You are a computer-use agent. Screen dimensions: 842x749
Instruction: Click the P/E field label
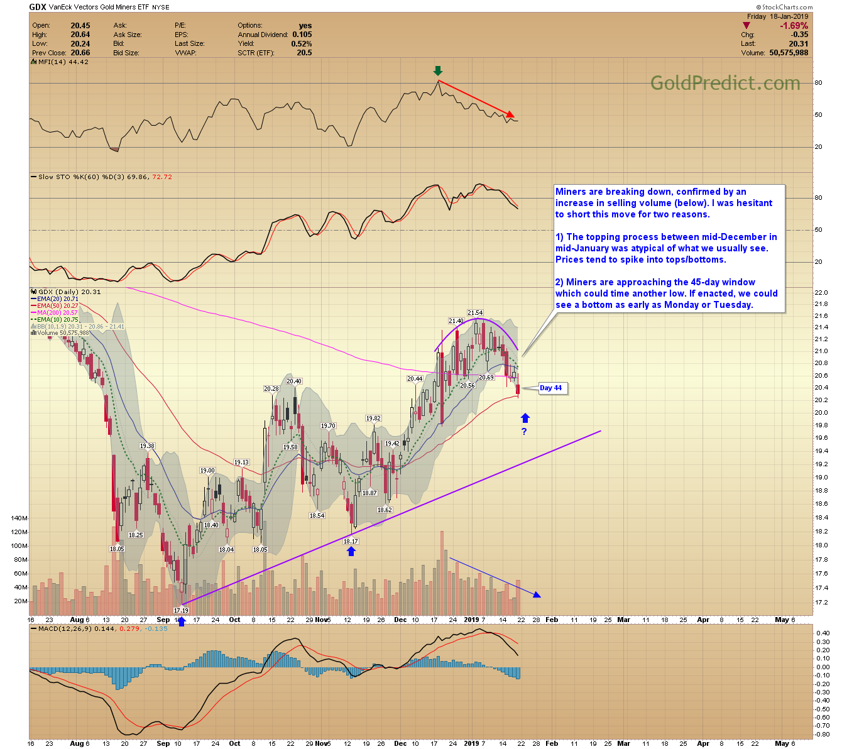(180, 26)
